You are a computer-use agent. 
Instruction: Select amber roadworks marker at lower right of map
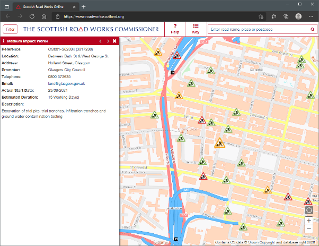click(267, 190)
